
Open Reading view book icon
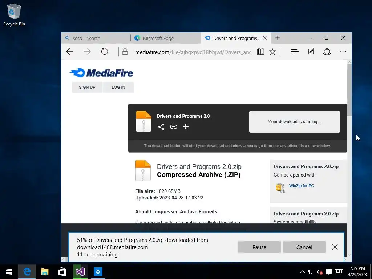(261, 52)
